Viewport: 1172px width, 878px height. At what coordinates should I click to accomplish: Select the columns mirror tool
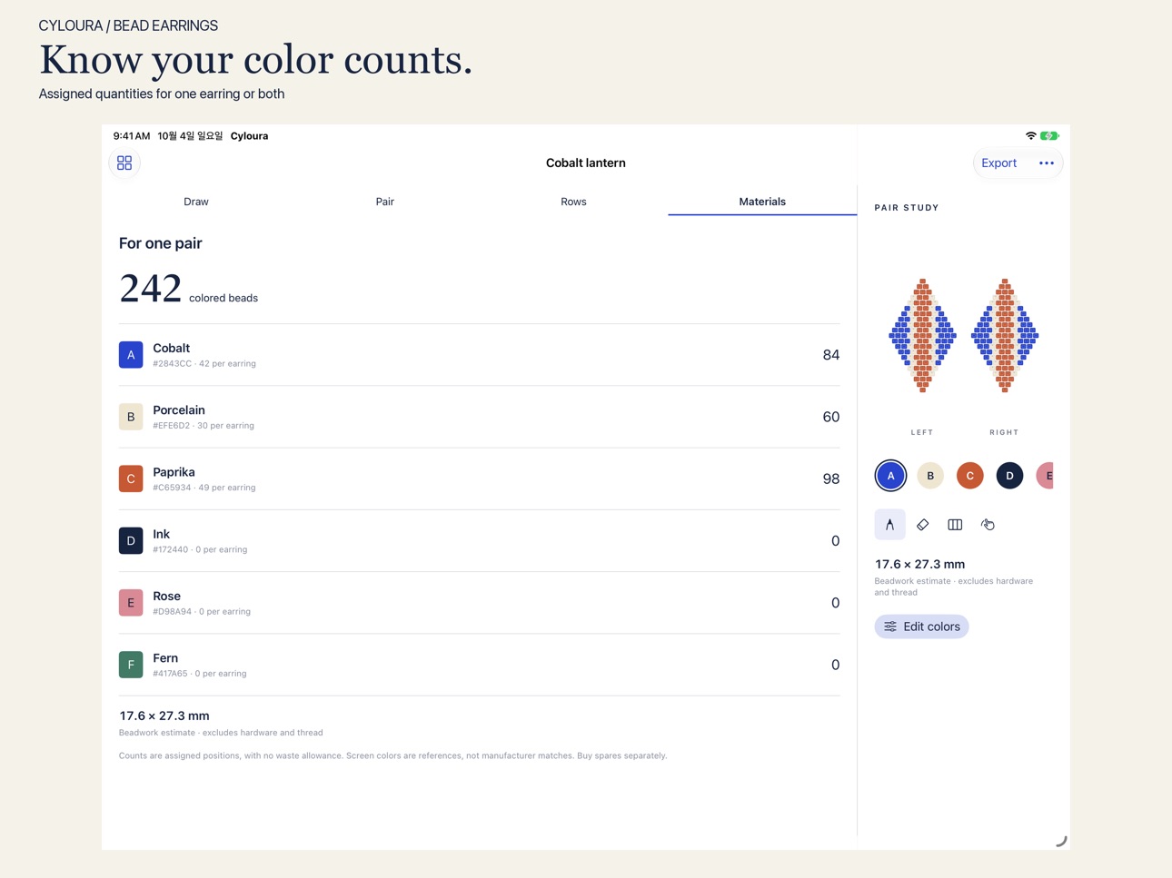click(955, 525)
